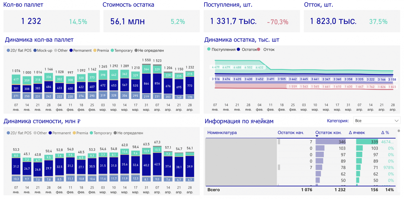This screenshot has width=404, height=199.
Task: Click the Temporary legend marker in pallet chart
Action: 112,50
